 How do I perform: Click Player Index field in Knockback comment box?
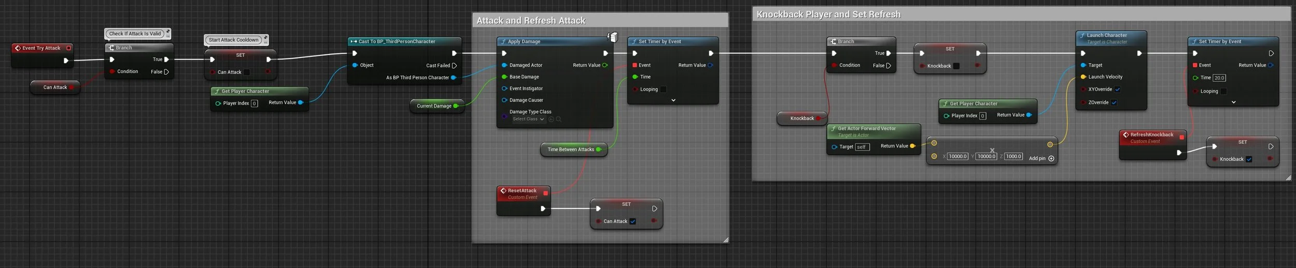coord(982,116)
